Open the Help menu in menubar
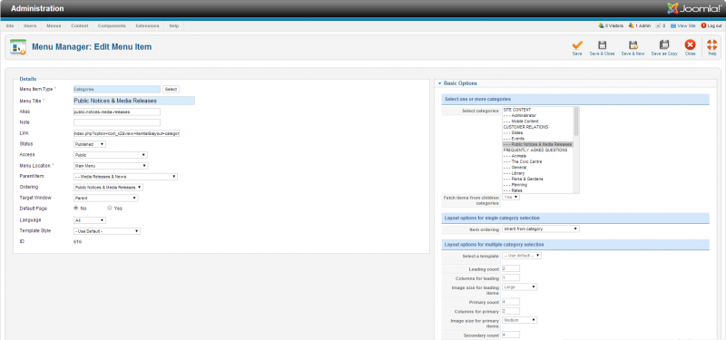The image size is (726, 340). pos(174,26)
